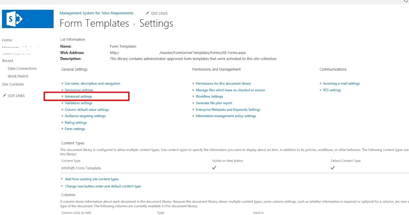This screenshot has width=409, height=215.
Task: Click the SharePoint logo in the top-left corner
Action: [27, 18]
